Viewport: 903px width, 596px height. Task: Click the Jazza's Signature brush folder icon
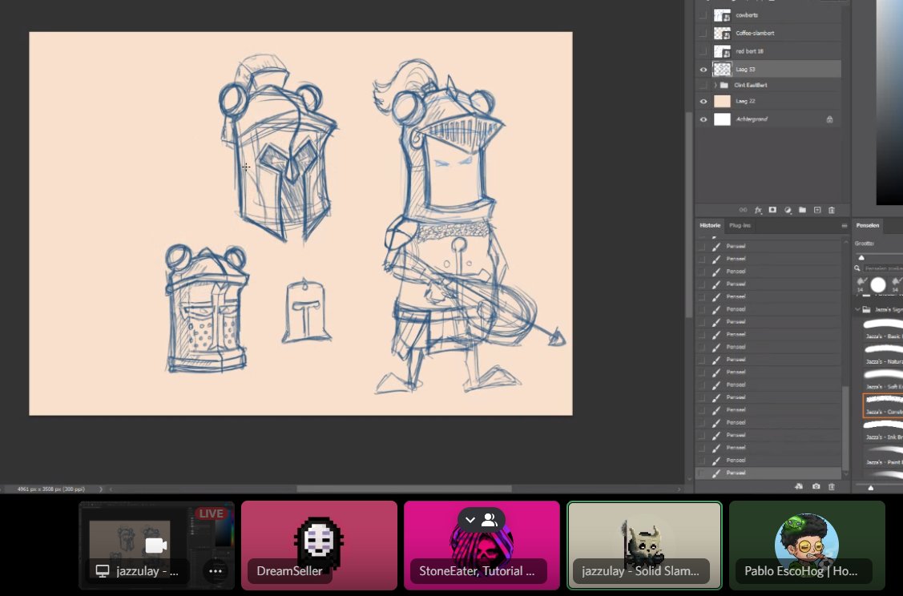(866, 309)
